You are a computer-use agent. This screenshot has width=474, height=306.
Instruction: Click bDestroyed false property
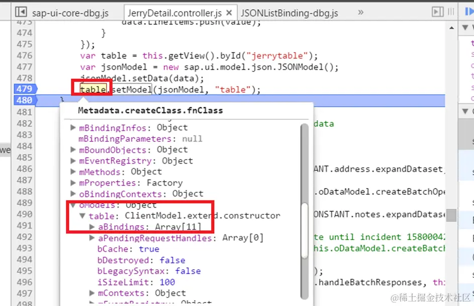pyautogui.click(x=141, y=260)
